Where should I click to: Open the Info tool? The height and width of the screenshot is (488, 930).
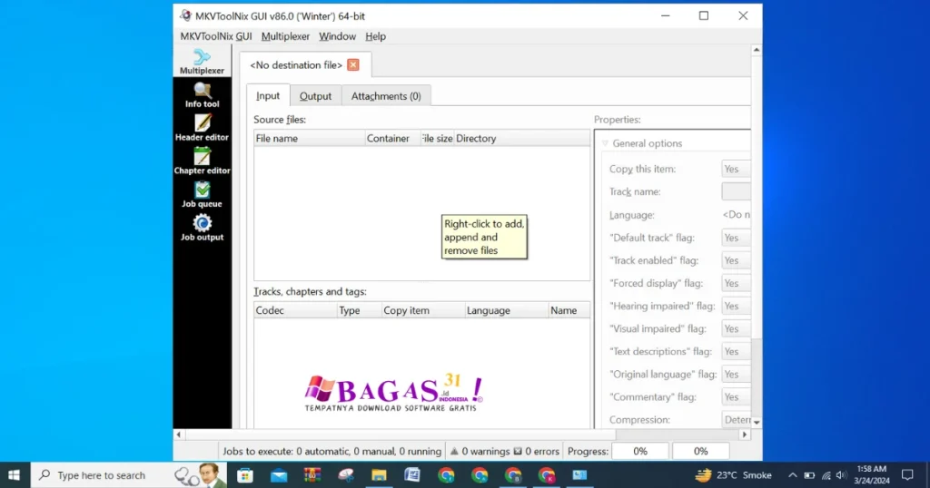coord(202,94)
